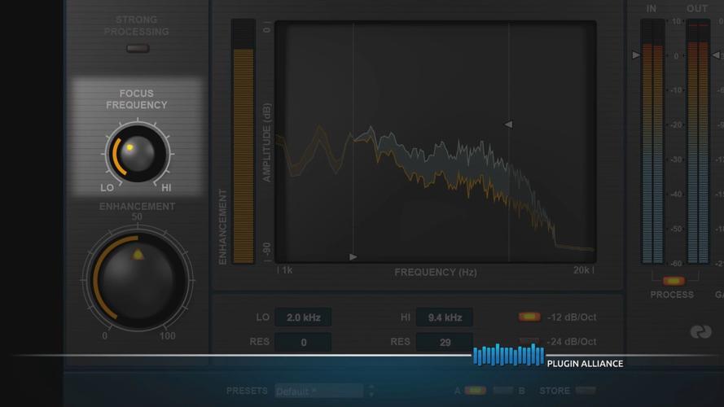The height and width of the screenshot is (407, 724).
Task: Click the 'PRESETS' label
Action: coord(247,391)
